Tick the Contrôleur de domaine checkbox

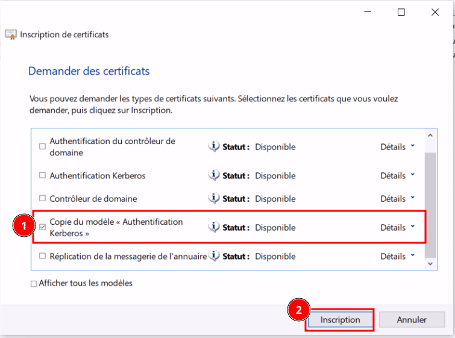tap(42, 199)
